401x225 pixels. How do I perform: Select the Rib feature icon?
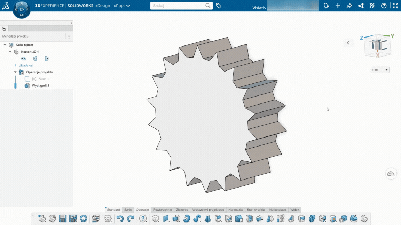(x=291, y=218)
